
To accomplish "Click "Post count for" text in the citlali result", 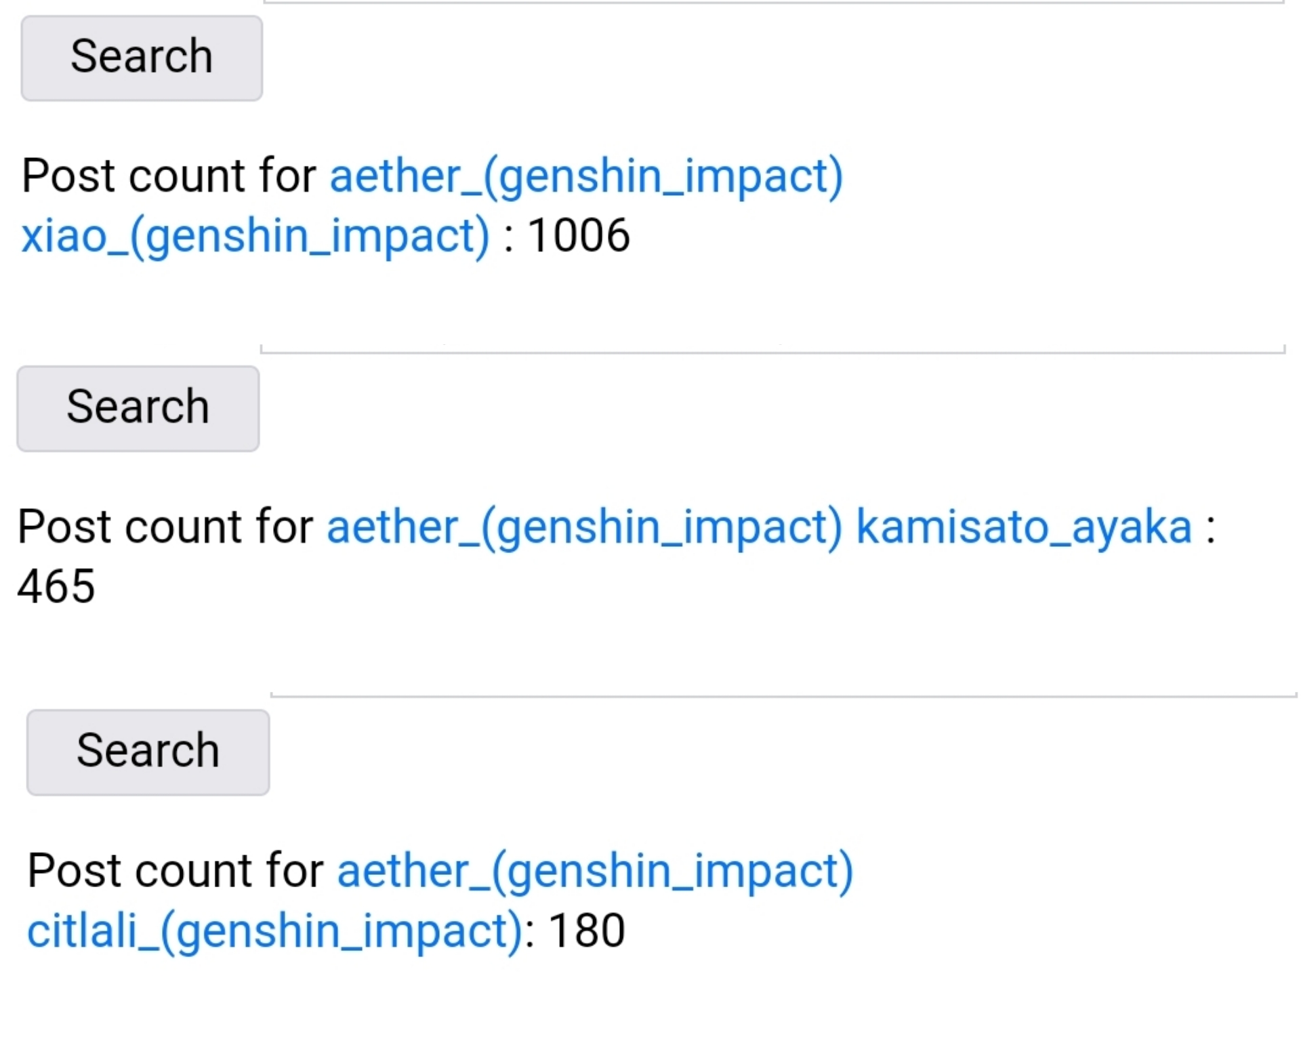I will (x=175, y=871).
